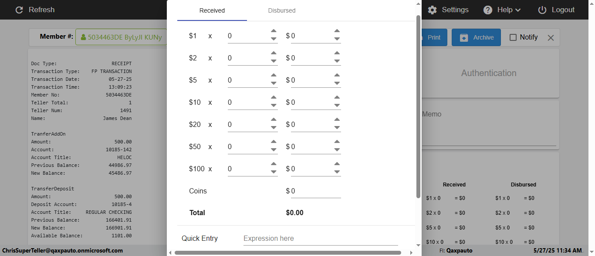Image resolution: width=595 pixels, height=256 pixels.
Task: Open Settings via the gear icon
Action: 432,10
